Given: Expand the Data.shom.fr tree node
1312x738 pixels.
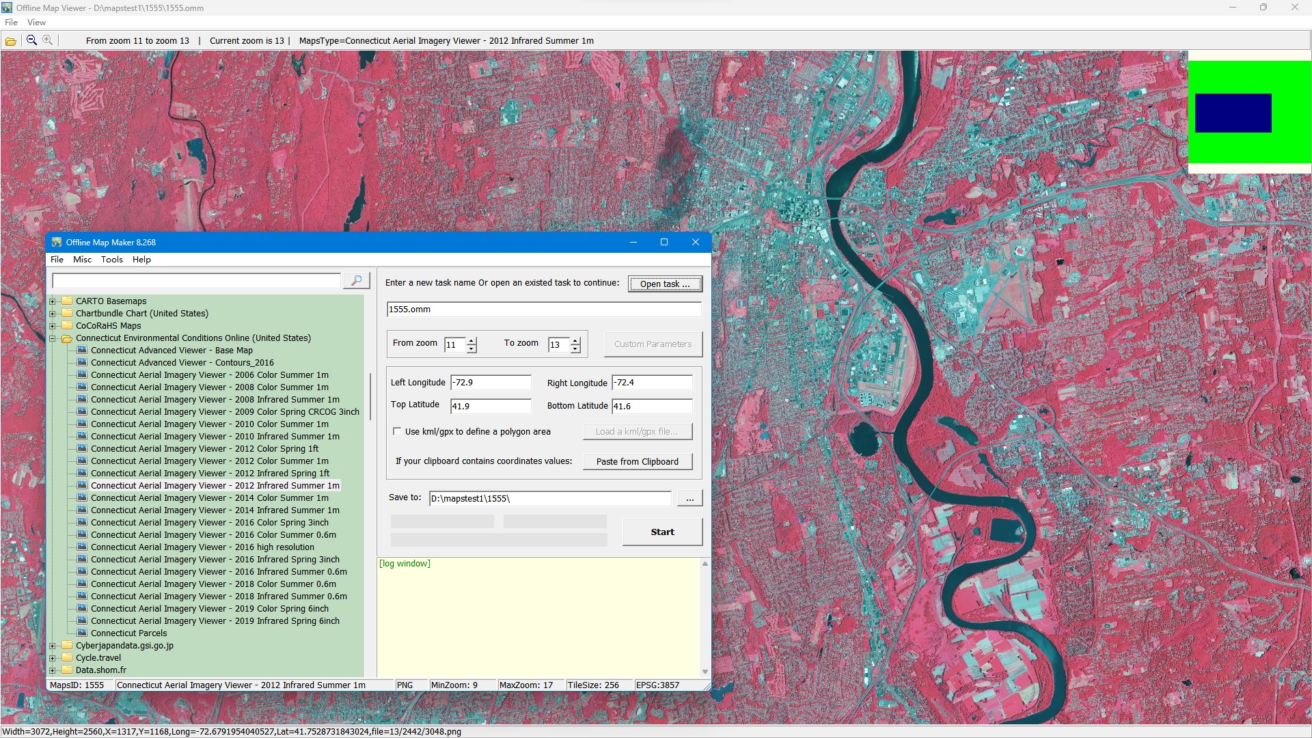Looking at the screenshot, I should pyautogui.click(x=53, y=670).
